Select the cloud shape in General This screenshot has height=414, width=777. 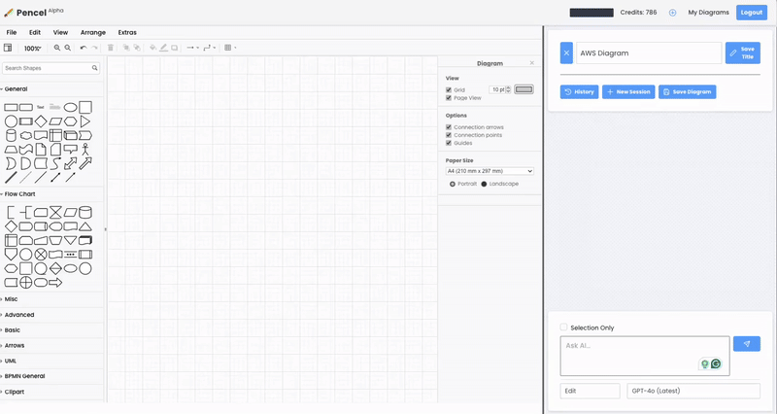[26, 135]
